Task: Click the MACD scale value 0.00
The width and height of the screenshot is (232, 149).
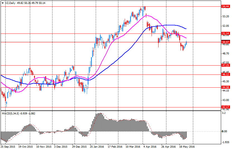Action: tap(225, 131)
